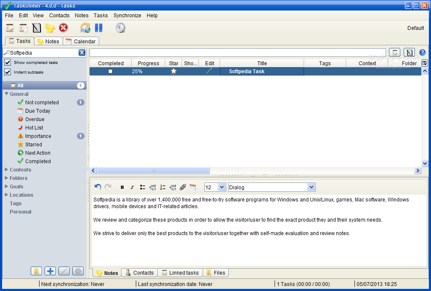Click the Add Task toolbar icon
The height and width of the screenshot is (291, 431).
[x=10, y=28]
